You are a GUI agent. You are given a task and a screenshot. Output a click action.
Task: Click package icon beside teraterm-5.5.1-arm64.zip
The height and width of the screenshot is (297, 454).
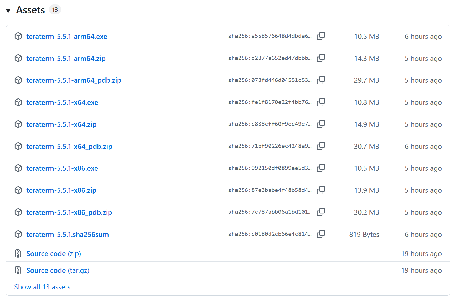[18, 58]
